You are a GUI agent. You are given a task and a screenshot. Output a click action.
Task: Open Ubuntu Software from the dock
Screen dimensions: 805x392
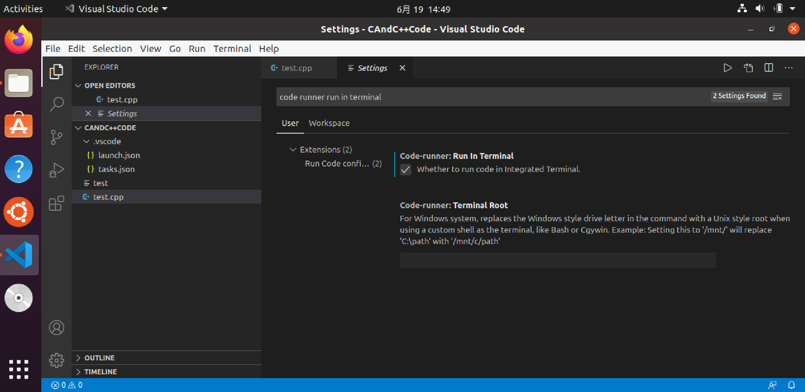tap(19, 126)
